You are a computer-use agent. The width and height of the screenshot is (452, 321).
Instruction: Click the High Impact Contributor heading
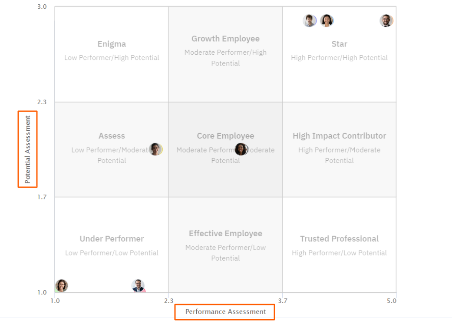[339, 136]
